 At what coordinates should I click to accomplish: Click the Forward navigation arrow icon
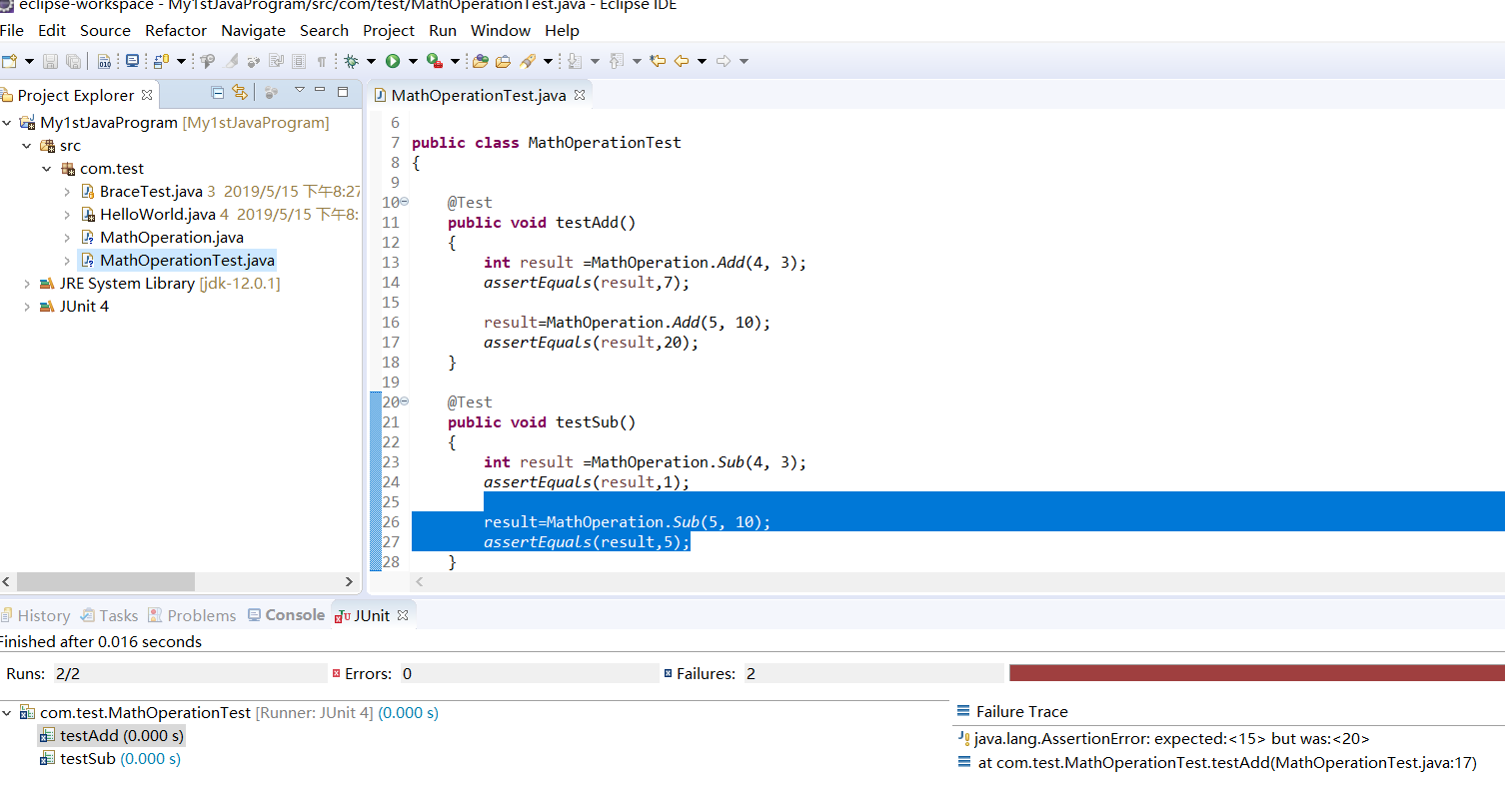tap(724, 61)
